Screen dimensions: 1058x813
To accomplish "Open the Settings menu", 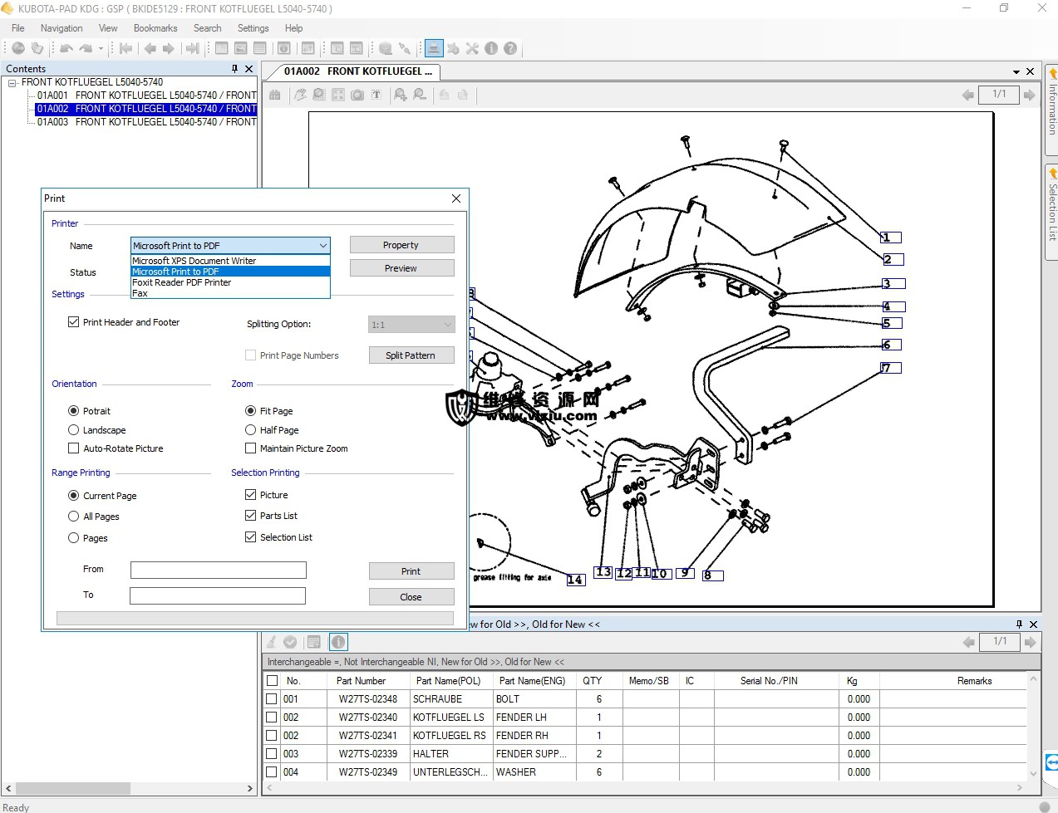I will click(x=253, y=28).
